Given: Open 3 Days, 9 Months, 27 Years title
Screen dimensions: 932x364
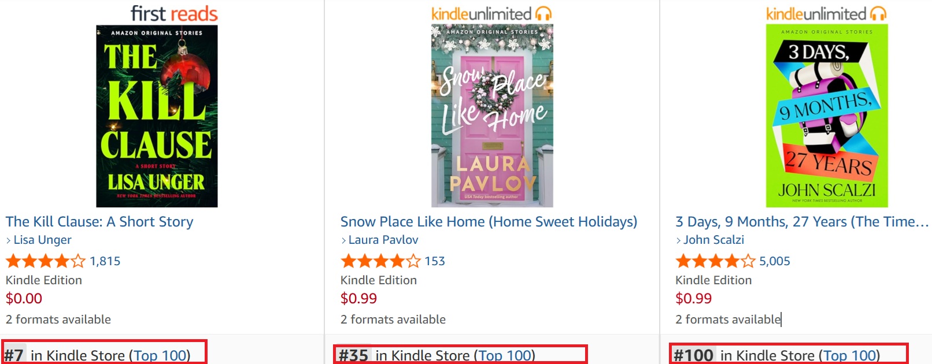Looking at the screenshot, I should 801,222.
